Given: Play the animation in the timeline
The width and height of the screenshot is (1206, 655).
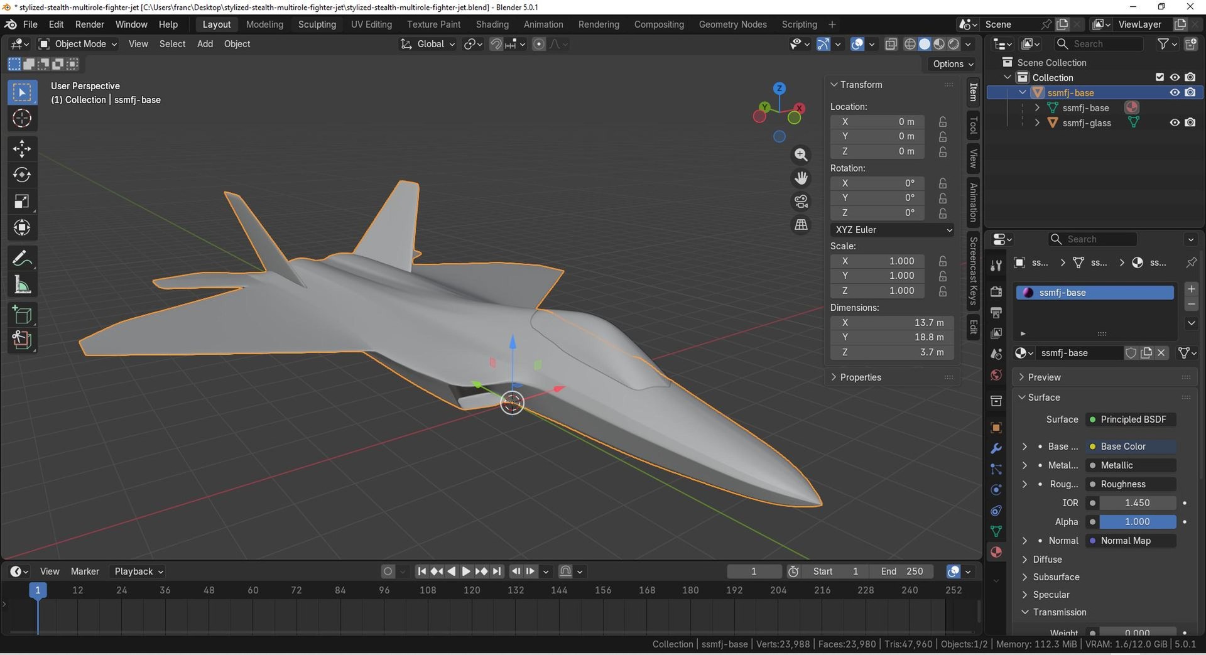Looking at the screenshot, I should tap(466, 571).
